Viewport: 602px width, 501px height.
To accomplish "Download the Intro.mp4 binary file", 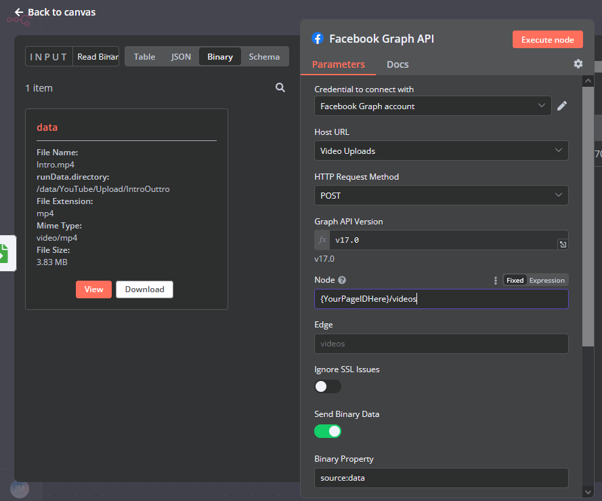I will click(144, 289).
